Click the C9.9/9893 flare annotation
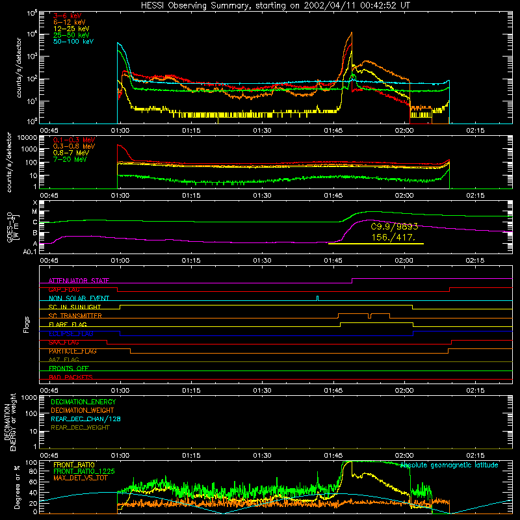520x520 pixels. point(395,227)
